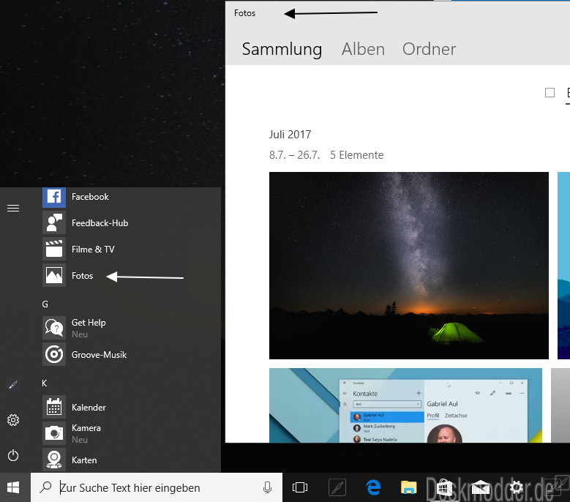Click the taskbar search magnifier icon

[46, 487]
